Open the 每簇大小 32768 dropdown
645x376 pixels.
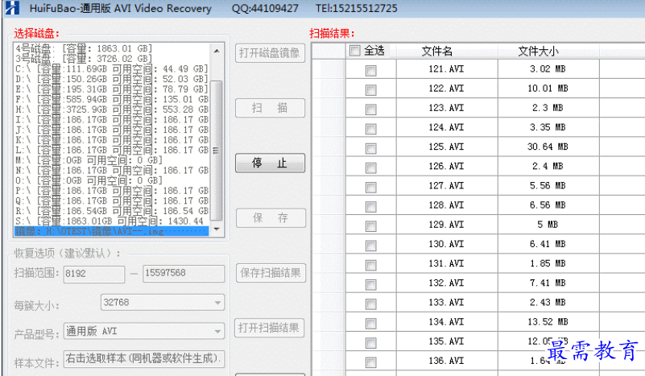pos(163,303)
